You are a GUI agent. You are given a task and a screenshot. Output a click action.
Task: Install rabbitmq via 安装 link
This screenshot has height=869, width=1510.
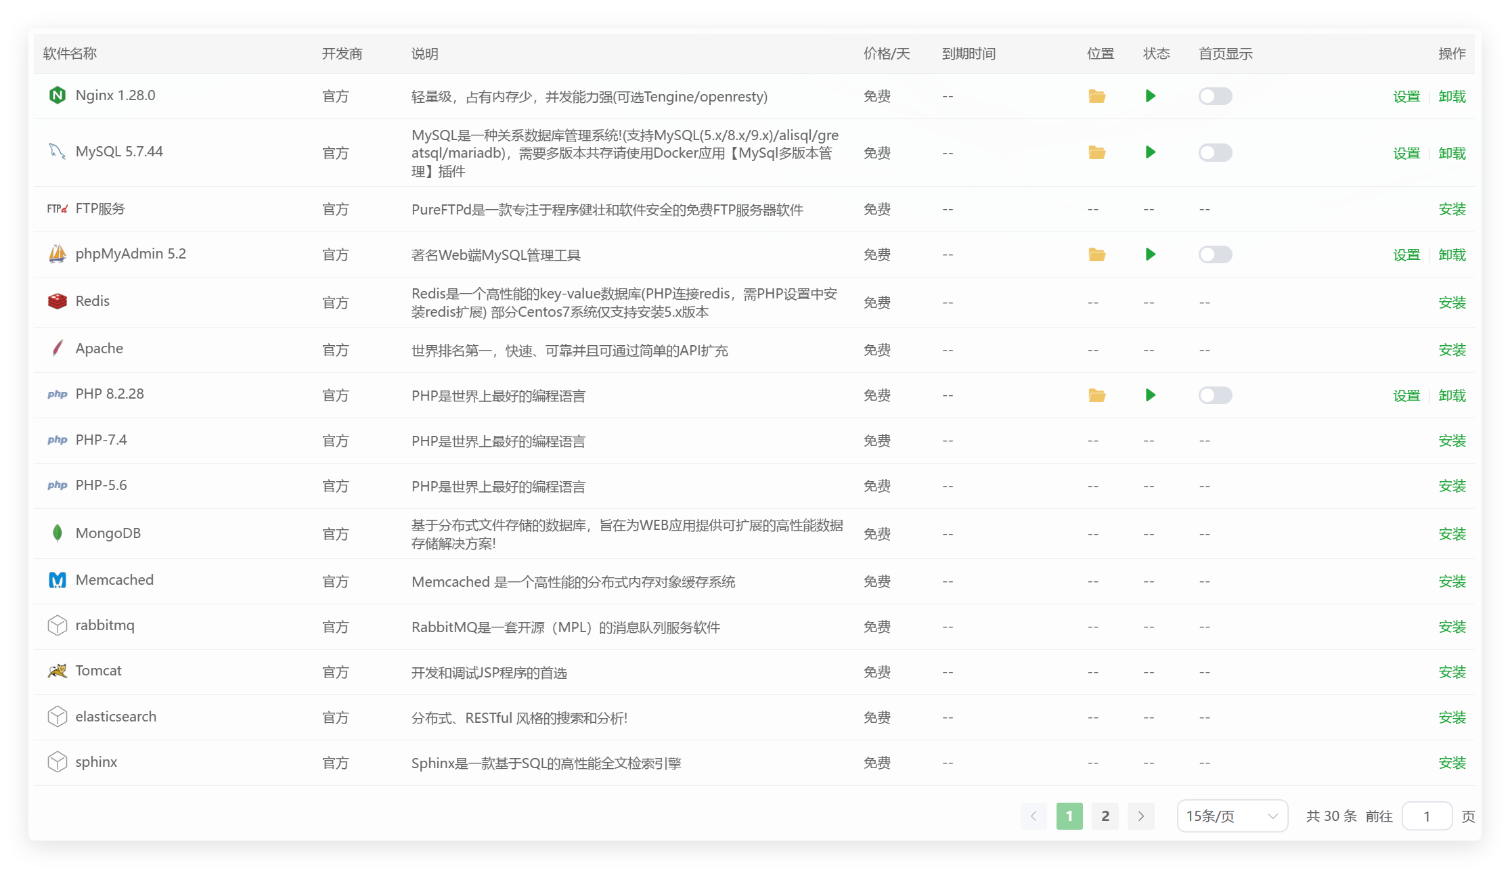[x=1452, y=627]
